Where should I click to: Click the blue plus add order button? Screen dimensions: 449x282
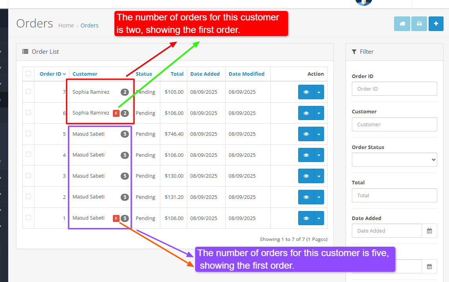[436, 24]
